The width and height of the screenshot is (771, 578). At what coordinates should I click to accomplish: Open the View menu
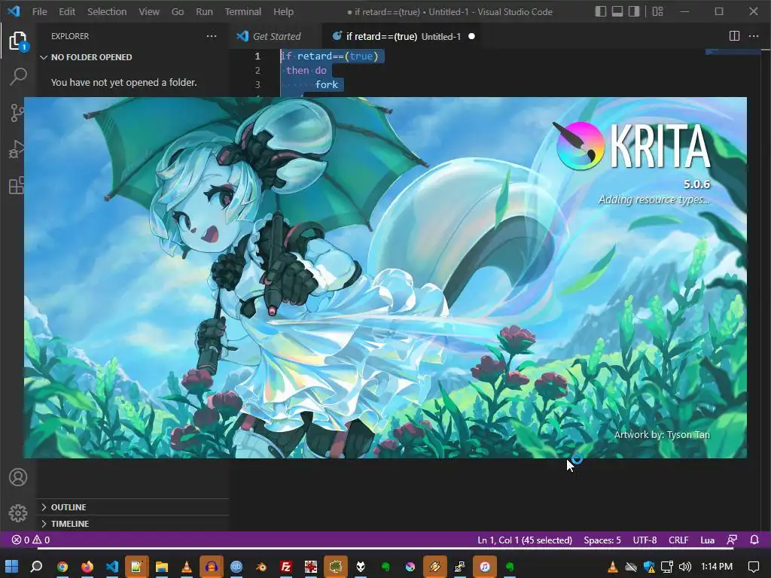tap(148, 11)
